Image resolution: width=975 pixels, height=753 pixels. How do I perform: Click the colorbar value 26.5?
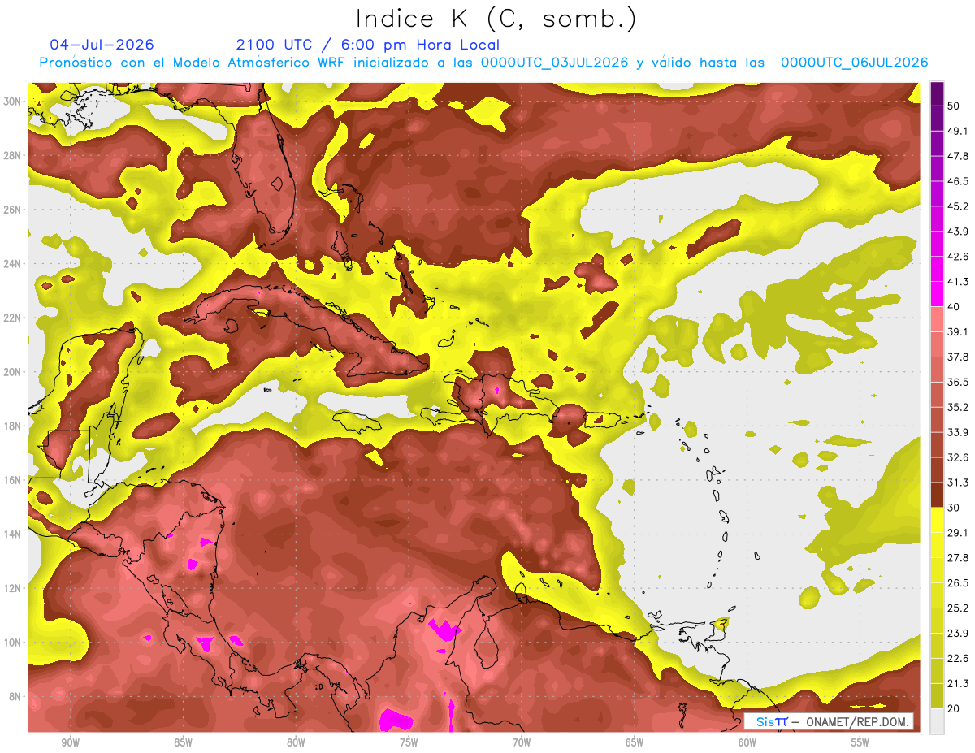coord(958,583)
